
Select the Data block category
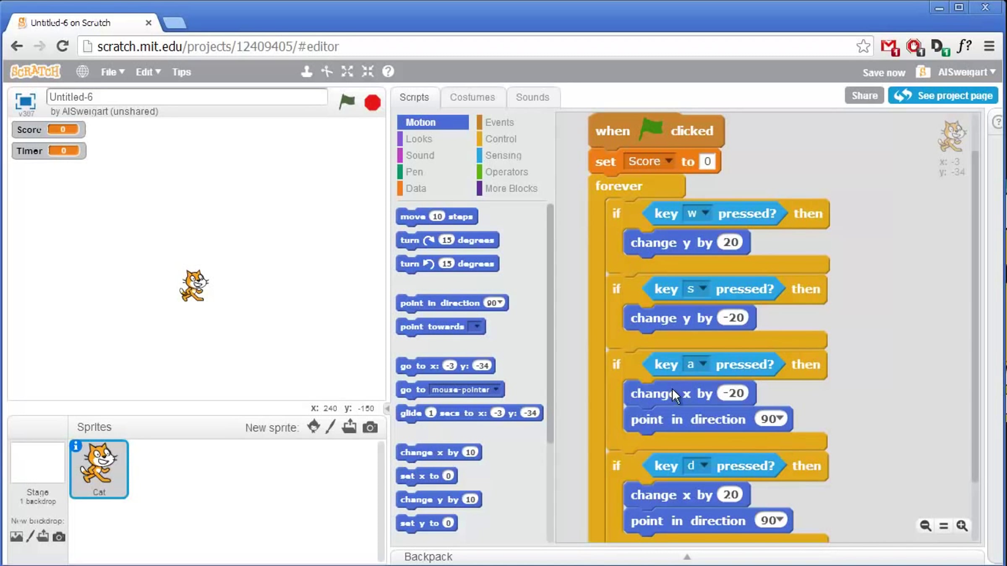pyautogui.click(x=433, y=188)
